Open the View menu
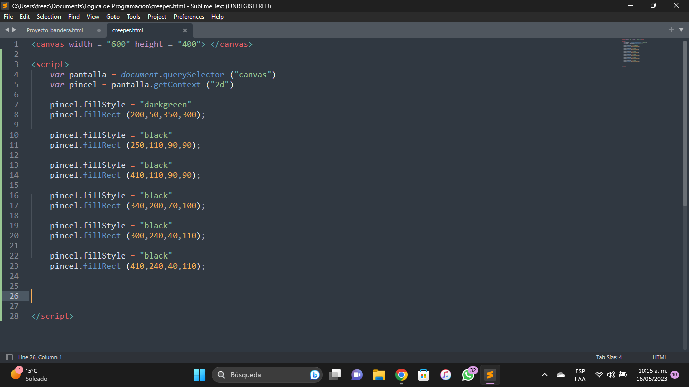 [x=93, y=17]
